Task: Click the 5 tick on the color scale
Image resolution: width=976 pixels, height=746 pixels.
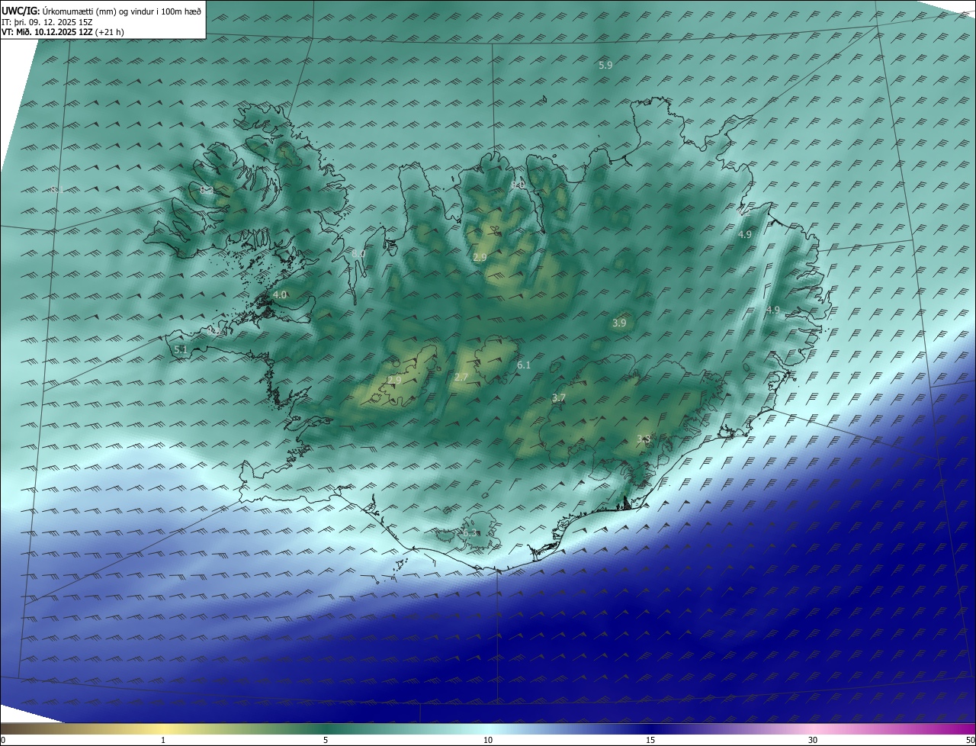Action: point(326,740)
